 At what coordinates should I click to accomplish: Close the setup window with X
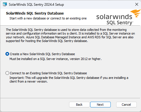[137, 4]
